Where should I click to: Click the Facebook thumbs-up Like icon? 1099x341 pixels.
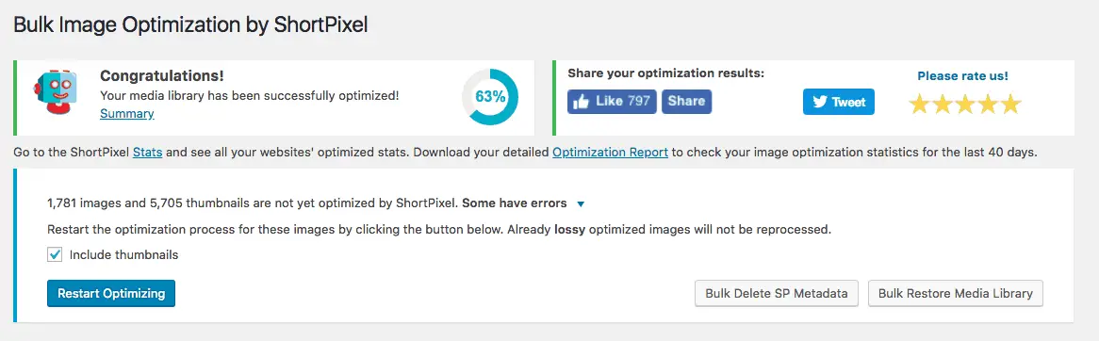click(x=581, y=102)
